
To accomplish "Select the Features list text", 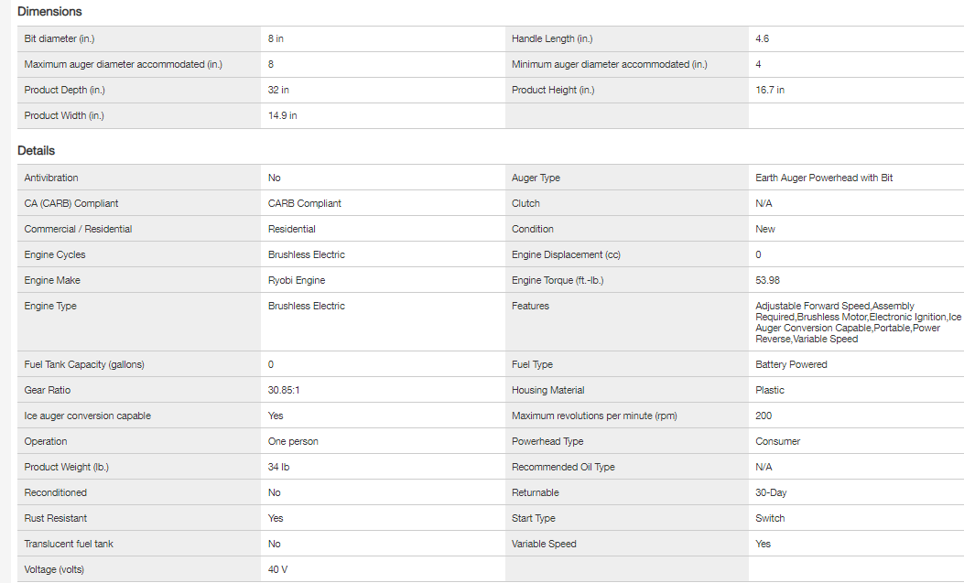I will click(851, 322).
